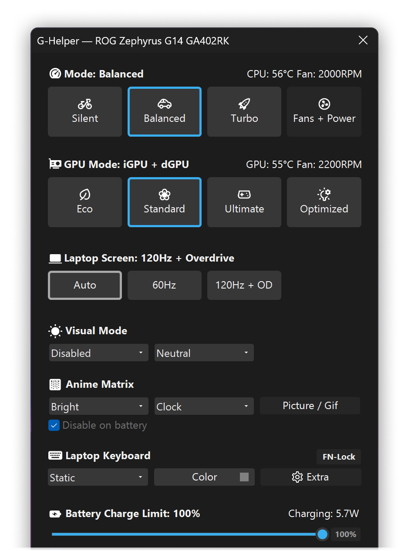The image size is (408, 551).
Task: Open the Disabled visual mode dropdown
Action: point(98,353)
